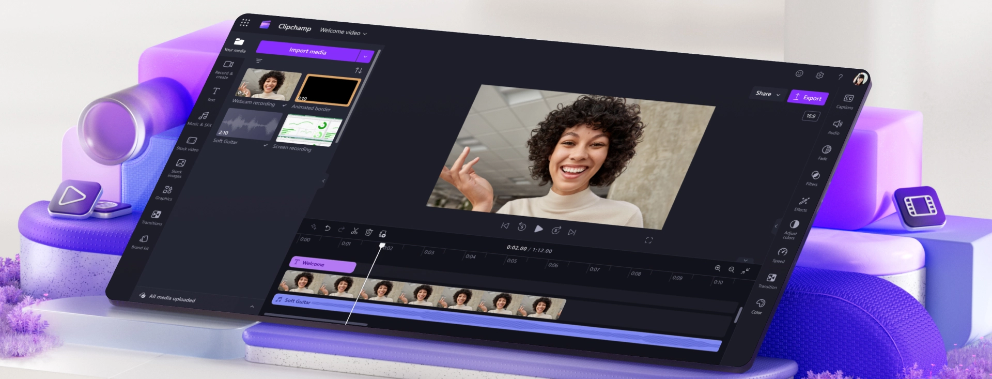The height and width of the screenshot is (379, 992).
Task: Collapse the media panel chevron
Action: (x=323, y=180)
